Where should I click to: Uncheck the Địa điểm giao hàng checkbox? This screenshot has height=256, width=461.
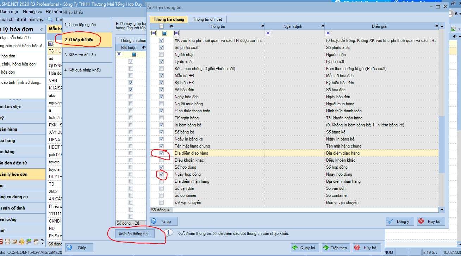[x=161, y=153]
